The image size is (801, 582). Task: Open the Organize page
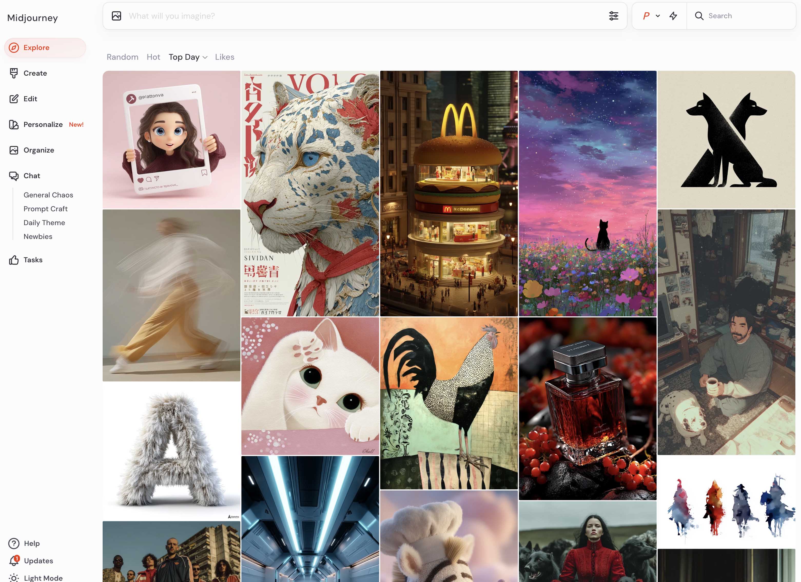click(x=39, y=150)
